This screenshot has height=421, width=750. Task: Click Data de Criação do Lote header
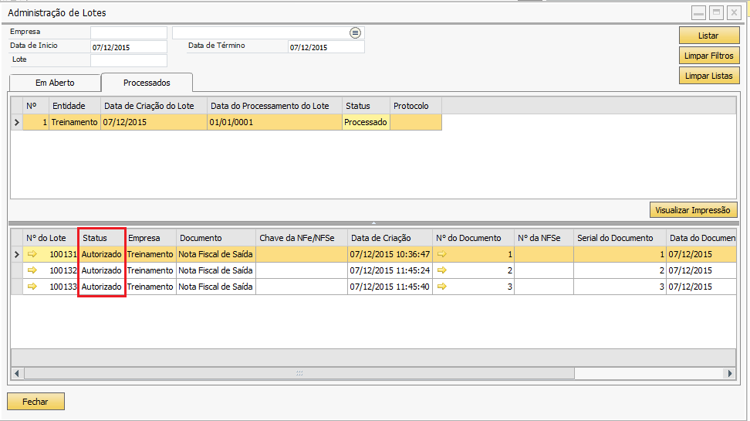154,106
